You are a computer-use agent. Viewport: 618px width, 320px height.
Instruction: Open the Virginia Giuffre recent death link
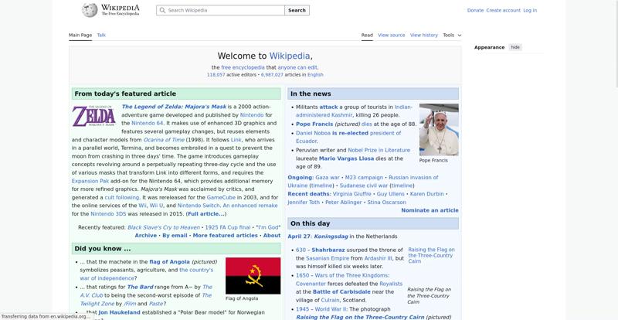click(x=351, y=194)
